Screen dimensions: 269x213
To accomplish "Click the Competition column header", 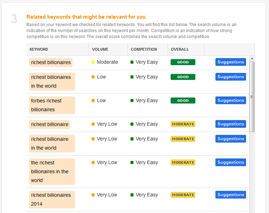I will [x=143, y=49].
